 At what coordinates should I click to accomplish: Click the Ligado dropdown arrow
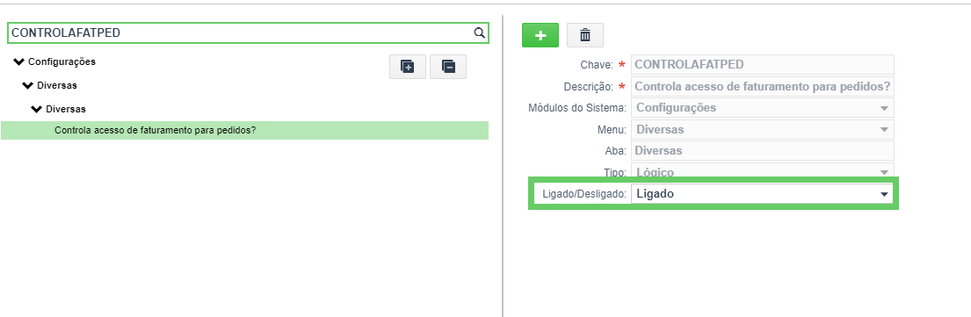[x=884, y=194]
